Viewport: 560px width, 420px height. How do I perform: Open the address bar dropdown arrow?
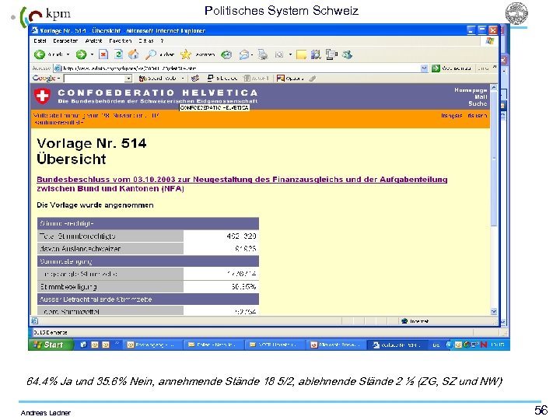pos(424,68)
